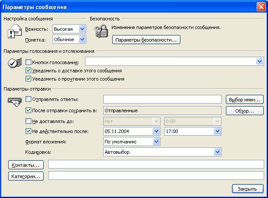Uncheck Уведомить о прочтении этого сообщения
Image resolution: width=268 pixels, height=198 pixels.
click(28, 79)
